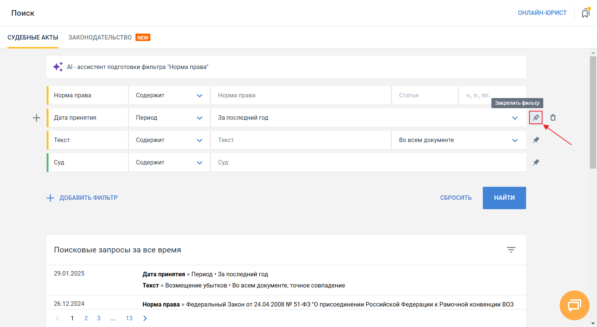The image size is (597, 327).
Task: Open the bookmarks icon in the header
Action: point(585,13)
